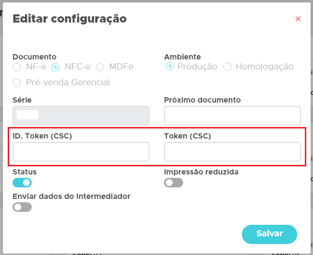Pick the Pré-venda Gerencial option
Image resolution: width=313 pixels, height=255 pixels.
coord(17,83)
